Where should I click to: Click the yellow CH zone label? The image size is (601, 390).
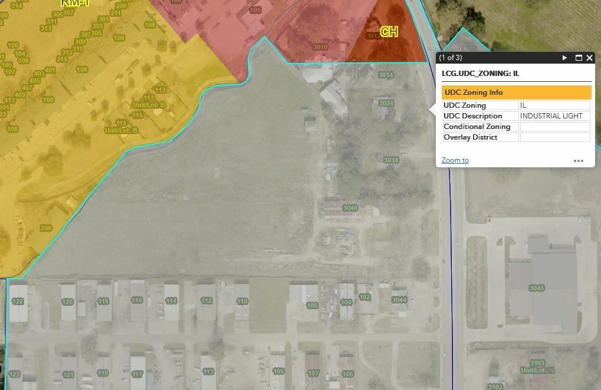click(x=389, y=32)
